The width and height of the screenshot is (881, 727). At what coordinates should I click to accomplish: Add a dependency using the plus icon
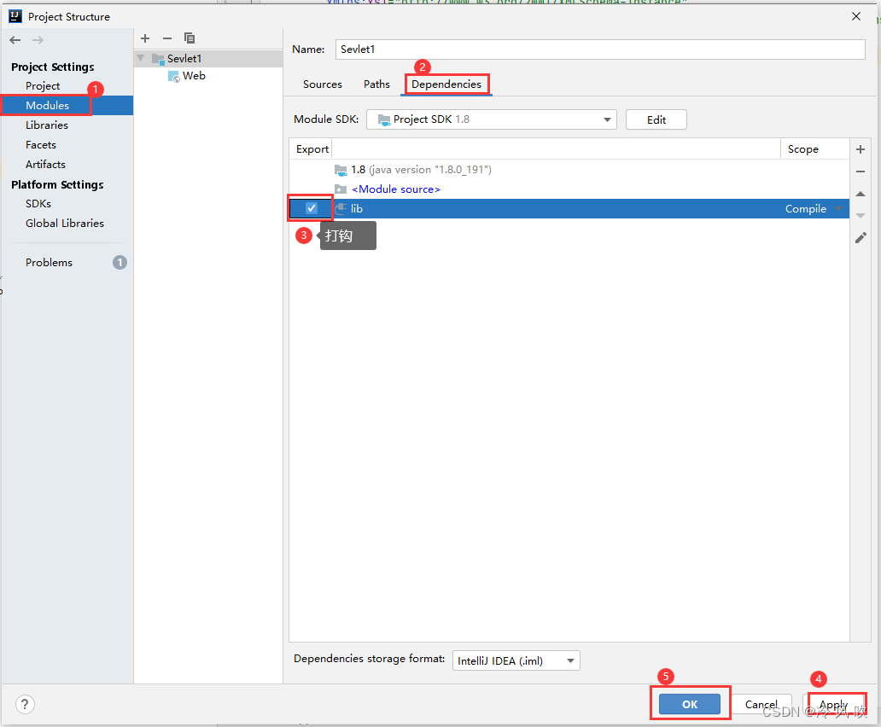click(861, 149)
